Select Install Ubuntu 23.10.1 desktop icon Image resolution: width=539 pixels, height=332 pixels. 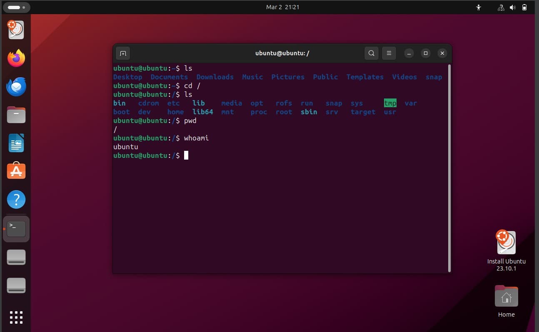point(506,243)
